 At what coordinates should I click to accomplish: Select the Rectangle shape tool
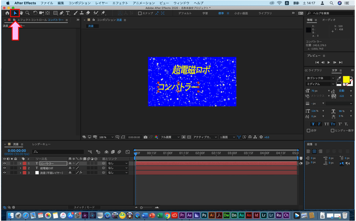(55, 13)
